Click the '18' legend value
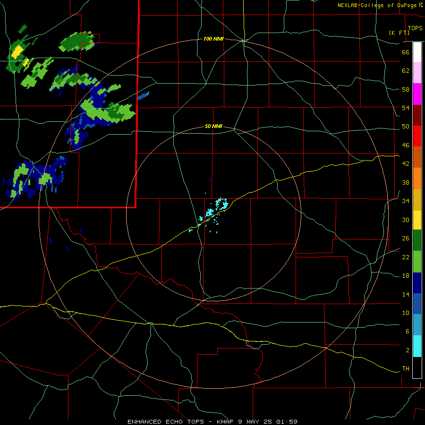This screenshot has height=425, width=425. click(x=406, y=276)
